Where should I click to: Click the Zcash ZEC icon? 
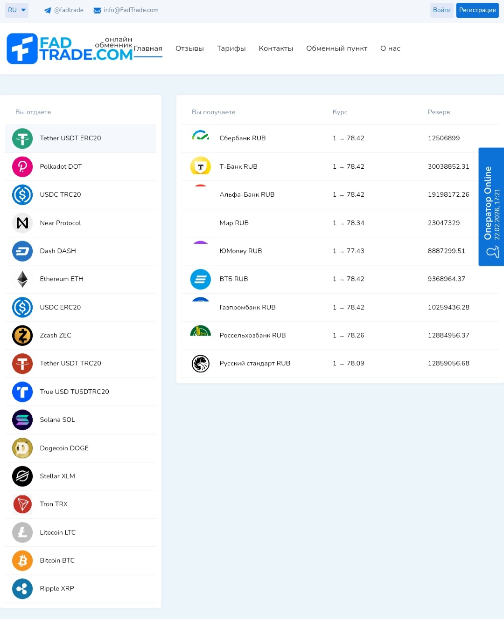point(22,335)
